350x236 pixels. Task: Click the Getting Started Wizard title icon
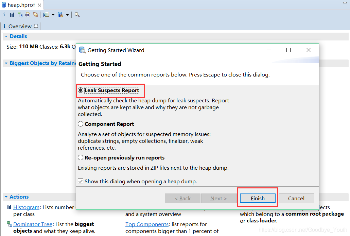point(82,50)
